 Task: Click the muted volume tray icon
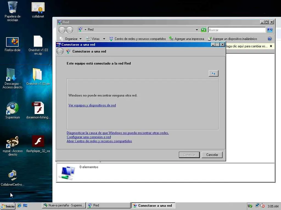click(263, 206)
